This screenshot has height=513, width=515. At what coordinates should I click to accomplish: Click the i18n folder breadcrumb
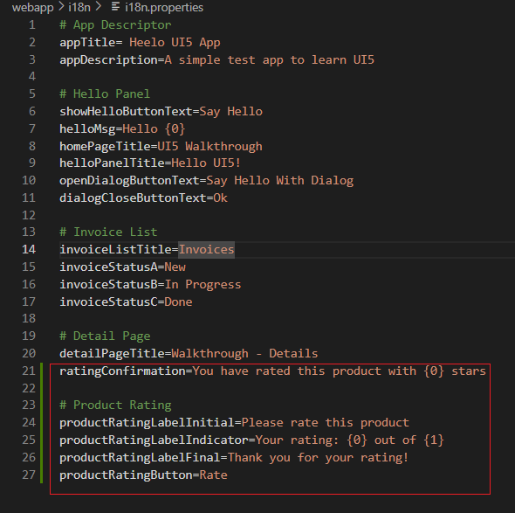click(x=79, y=7)
